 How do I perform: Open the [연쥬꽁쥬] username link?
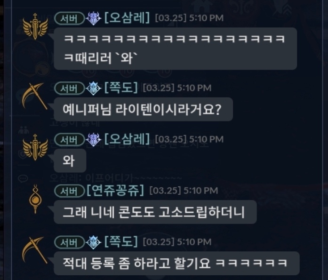pyautogui.click(x=115, y=190)
